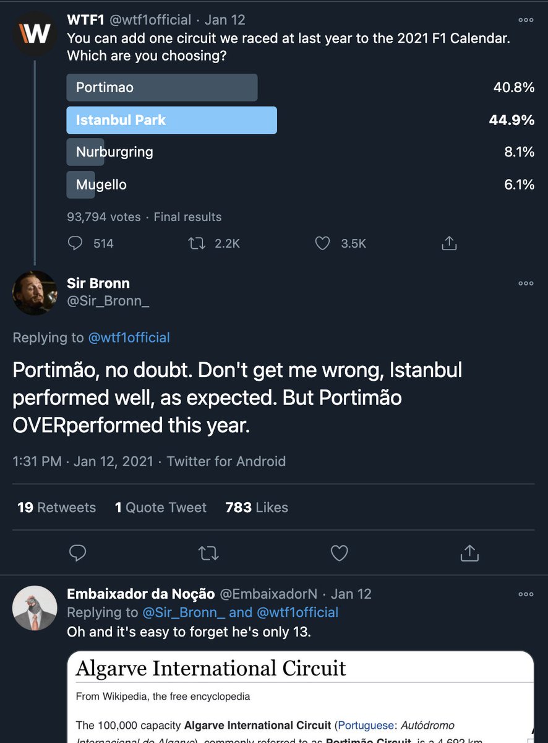The width and height of the screenshot is (548, 743).
Task: Open more options on WTF1 tweet
Action: (526, 20)
